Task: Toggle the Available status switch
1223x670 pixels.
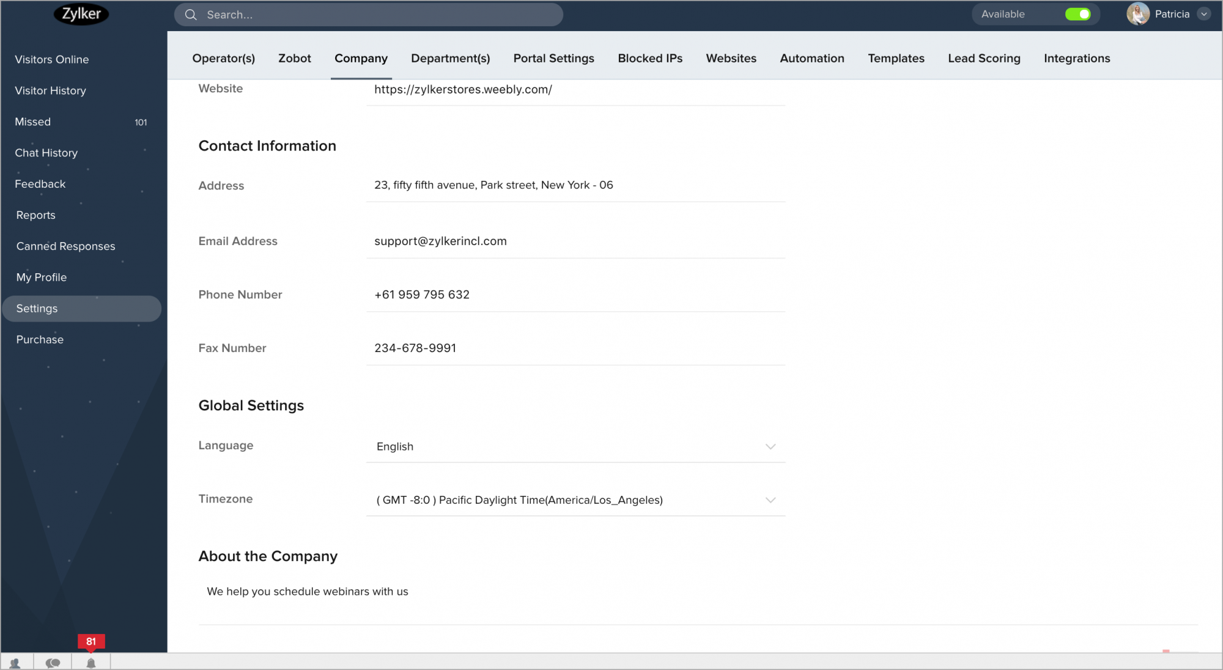Action: click(1077, 14)
